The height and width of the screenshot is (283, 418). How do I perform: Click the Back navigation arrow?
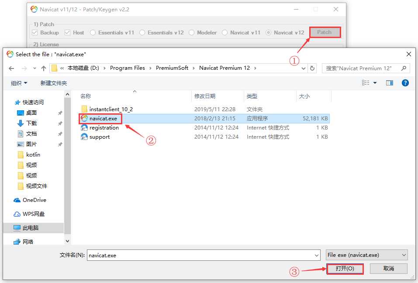coord(11,68)
